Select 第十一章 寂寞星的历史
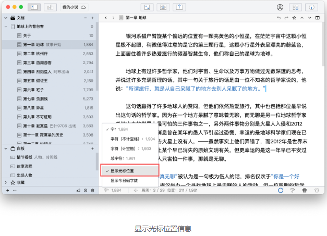This screenshot has height=236, width=327. click(49, 135)
